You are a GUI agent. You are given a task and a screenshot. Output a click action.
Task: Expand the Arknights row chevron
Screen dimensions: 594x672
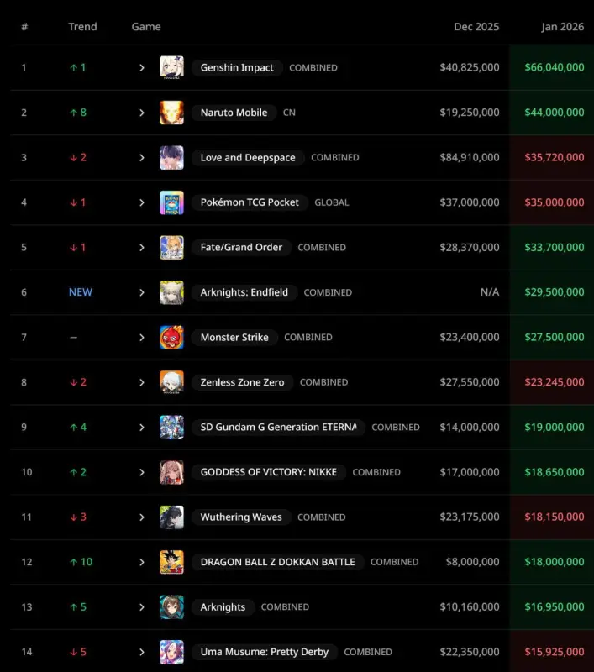pyautogui.click(x=142, y=606)
